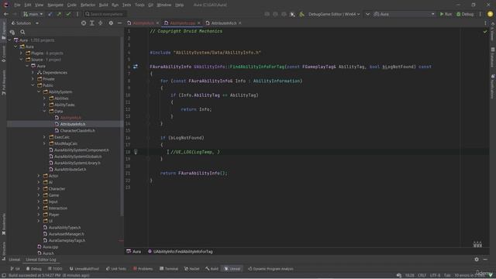
Task: Collapse the Plugins folder node
Action: pyautogui.click(x=22, y=53)
